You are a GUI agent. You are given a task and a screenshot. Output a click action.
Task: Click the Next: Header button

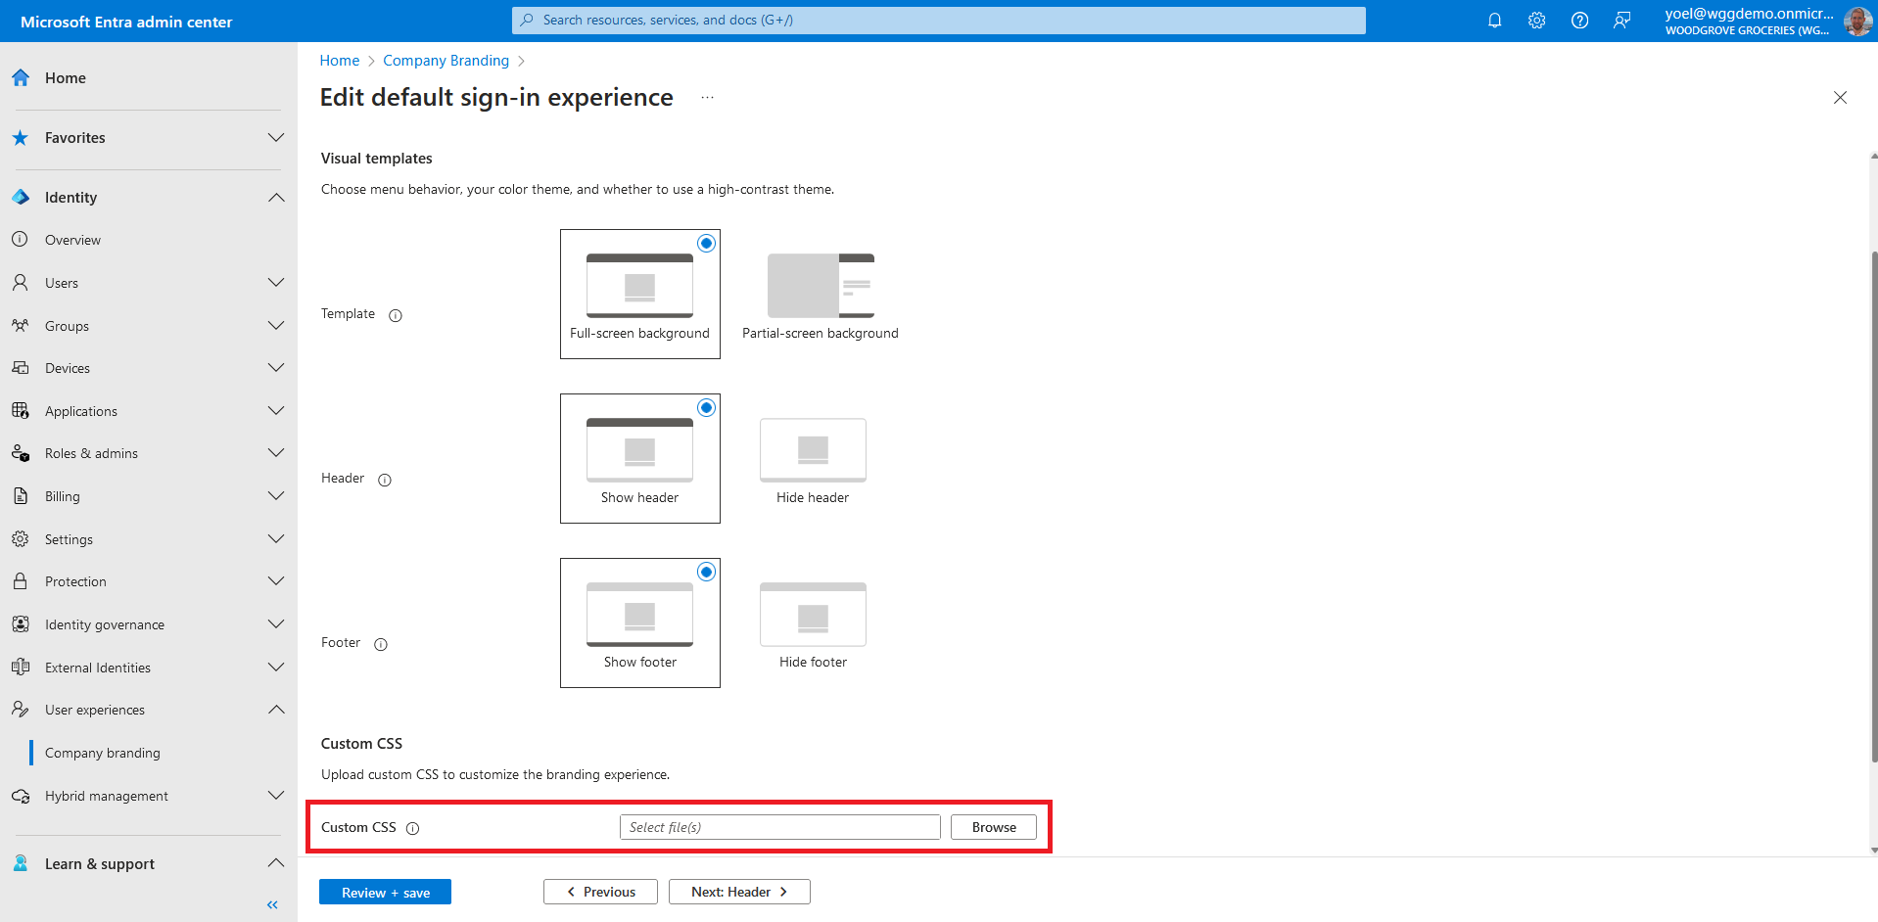739,892
